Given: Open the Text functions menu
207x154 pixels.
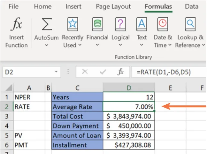Looking at the screenshot, I should (x=142, y=24).
